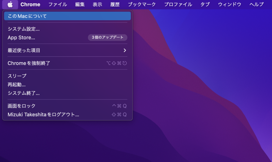This screenshot has height=162, width=272.
Task: Click the 3個のアップデート badge
Action: (x=108, y=37)
